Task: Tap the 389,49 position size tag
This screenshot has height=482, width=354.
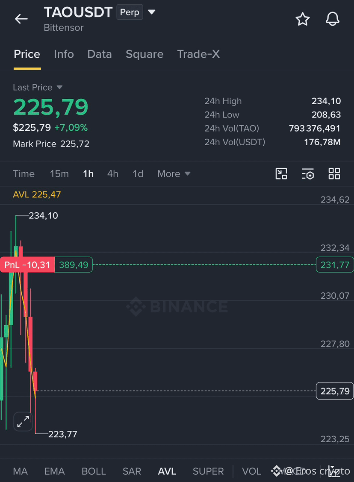Action: click(x=74, y=265)
